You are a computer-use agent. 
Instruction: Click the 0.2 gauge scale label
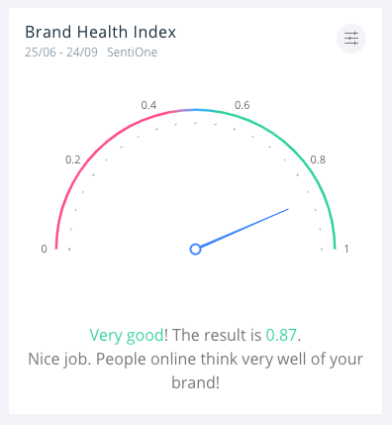click(72, 159)
